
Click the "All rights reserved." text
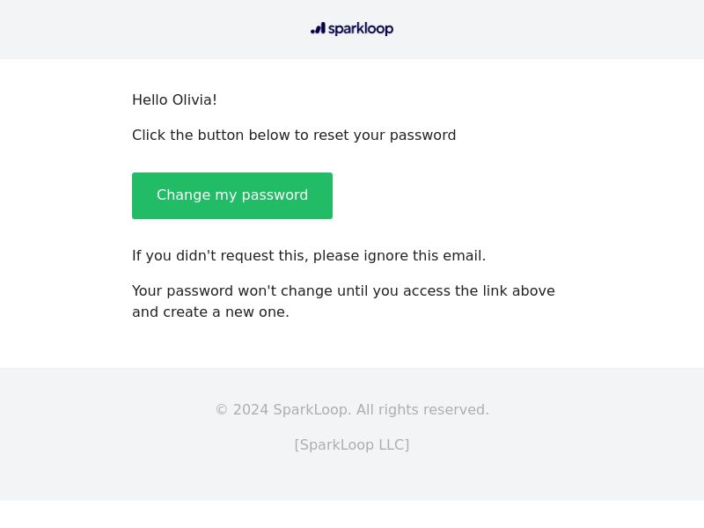click(x=422, y=409)
